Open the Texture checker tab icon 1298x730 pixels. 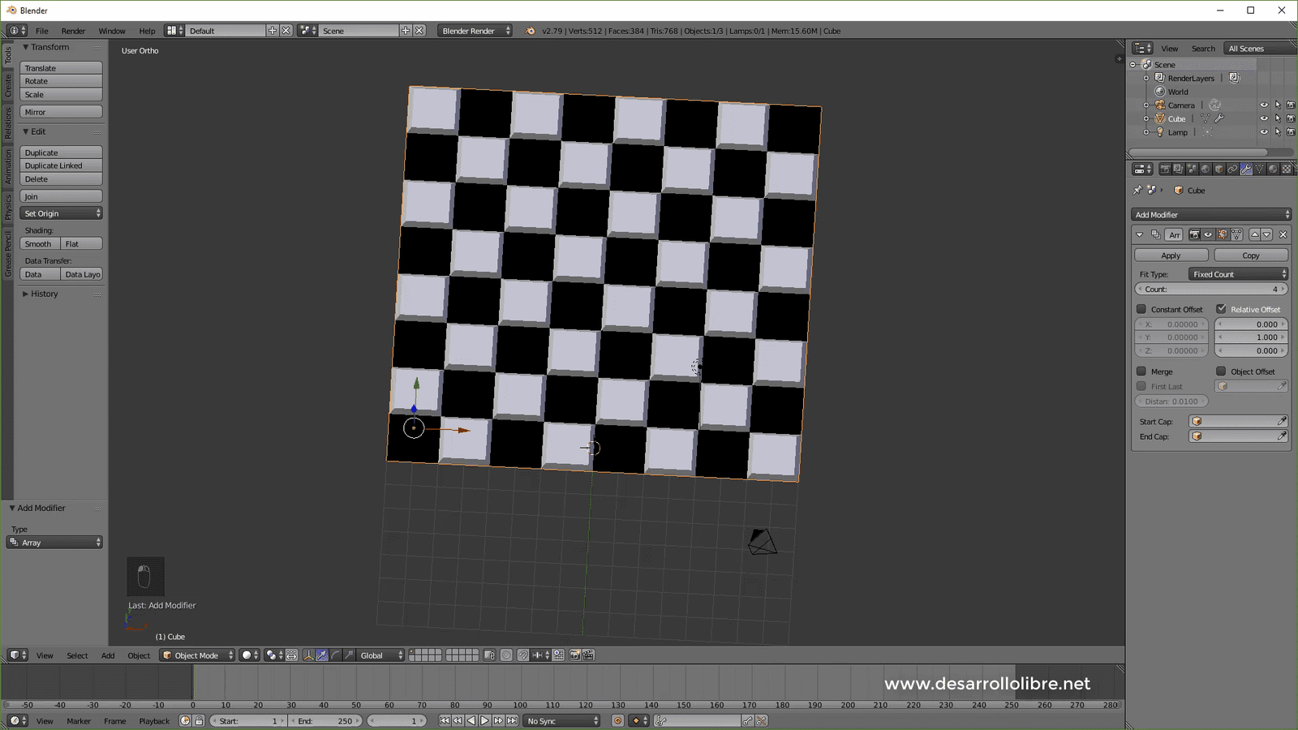1287,169
